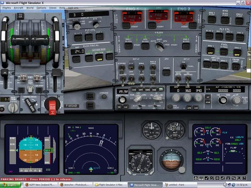Open the Views menu

53,8
